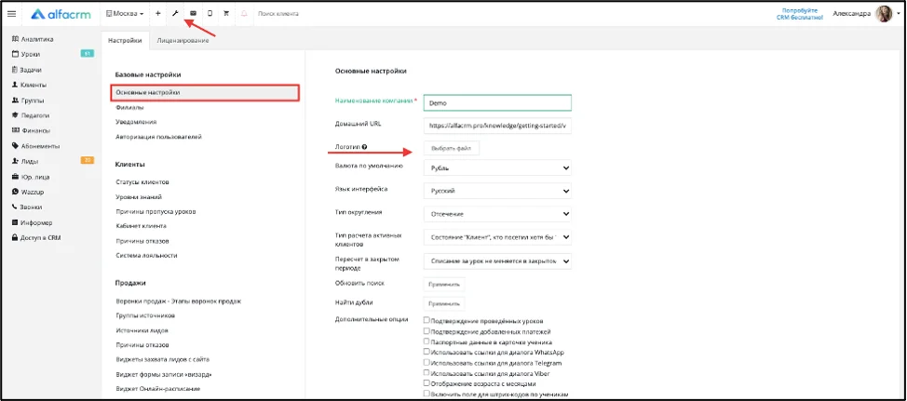Show notifications via the bell icon
Screen dimensions: 907x401
(x=244, y=13)
